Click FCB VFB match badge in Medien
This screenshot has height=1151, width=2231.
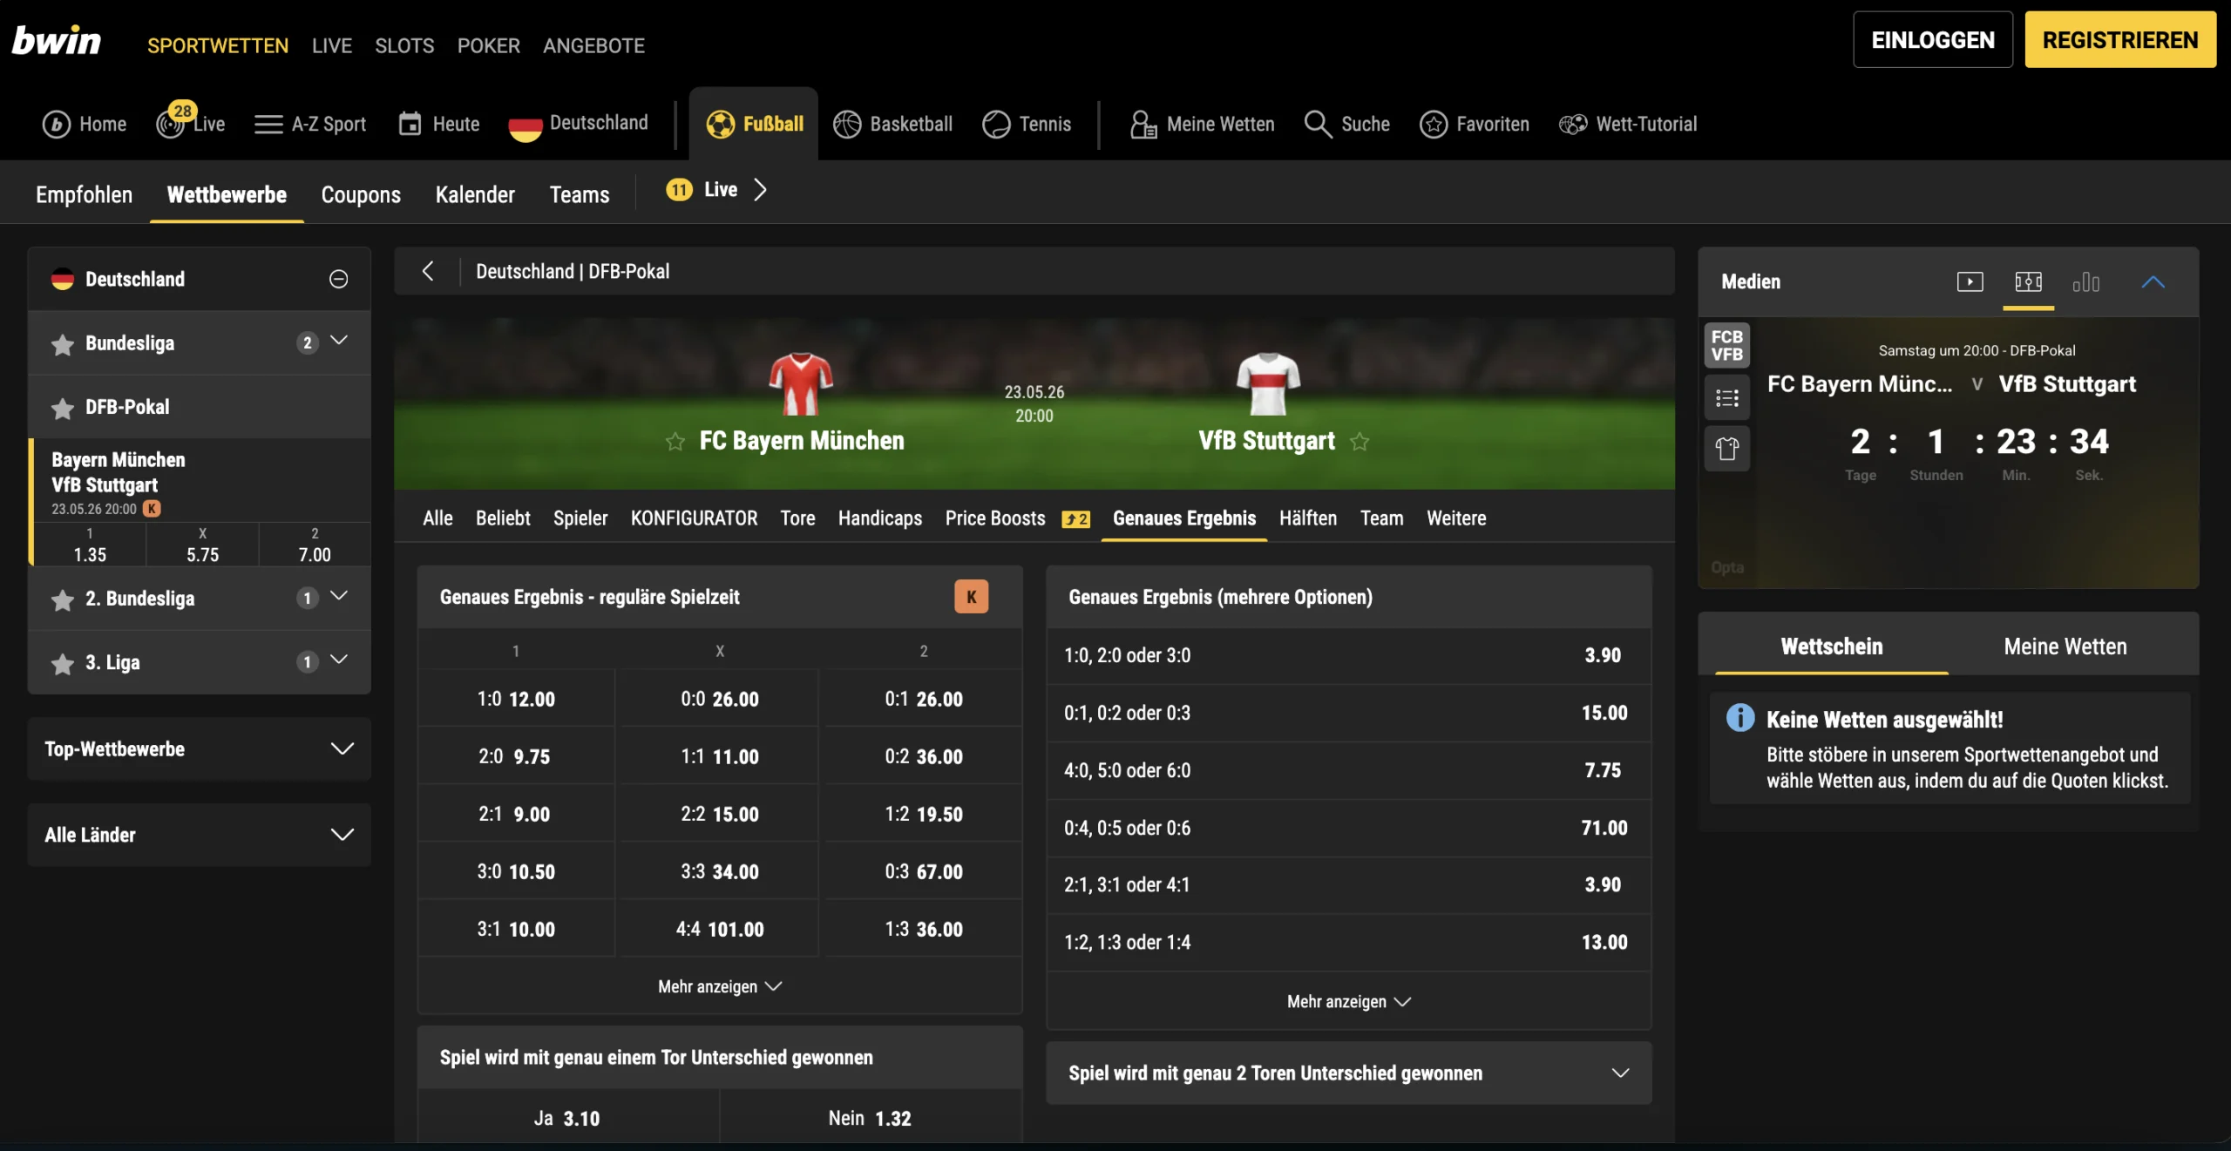pyautogui.click(x=1726, y=345)
